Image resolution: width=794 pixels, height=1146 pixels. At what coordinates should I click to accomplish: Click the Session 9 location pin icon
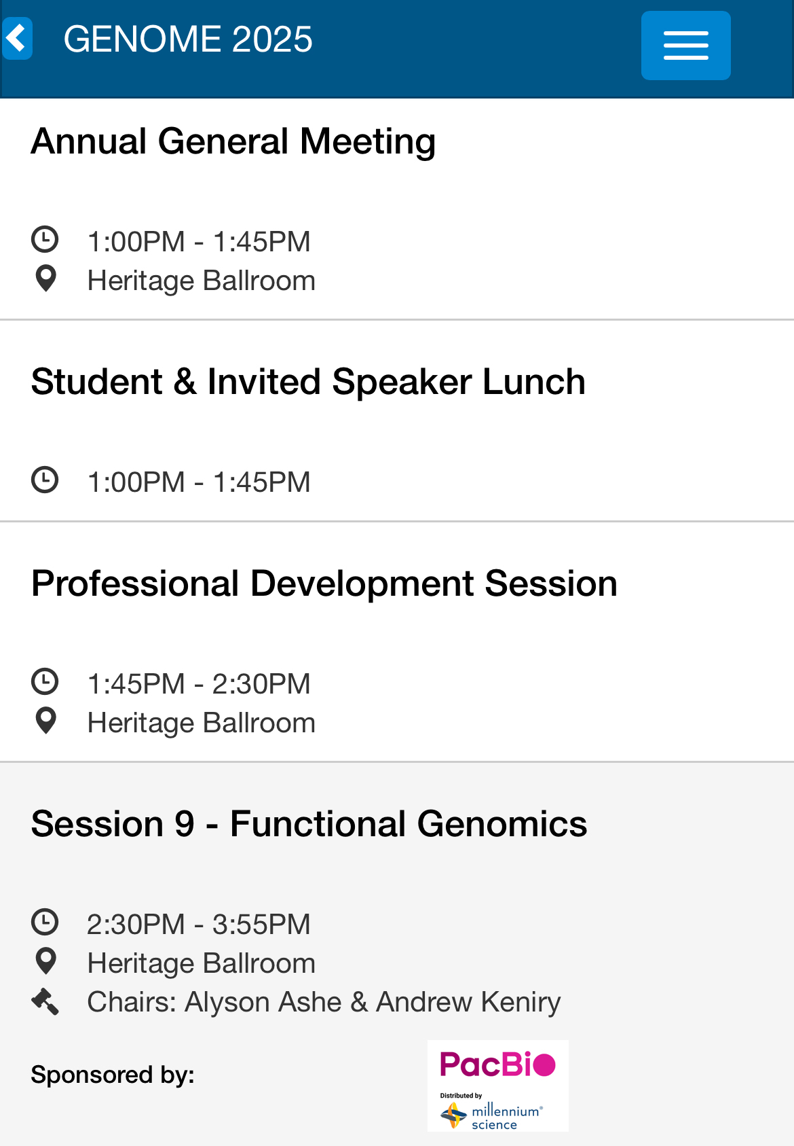[x=45, y=961]
